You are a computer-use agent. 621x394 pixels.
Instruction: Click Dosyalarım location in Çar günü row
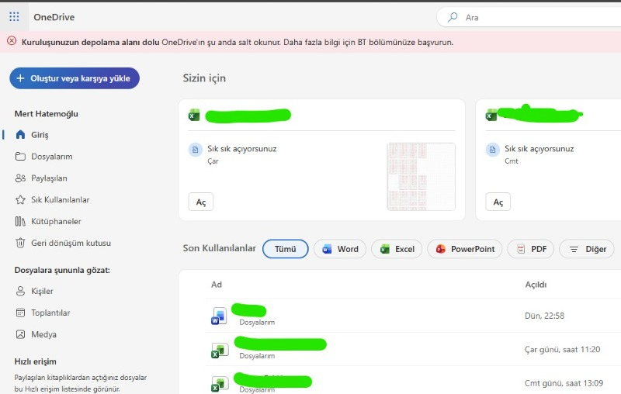tap(257, 356)
